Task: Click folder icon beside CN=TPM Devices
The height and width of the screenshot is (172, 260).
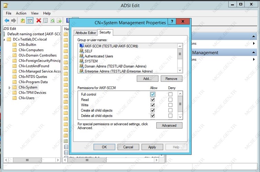Action: [x=14, y=93]
